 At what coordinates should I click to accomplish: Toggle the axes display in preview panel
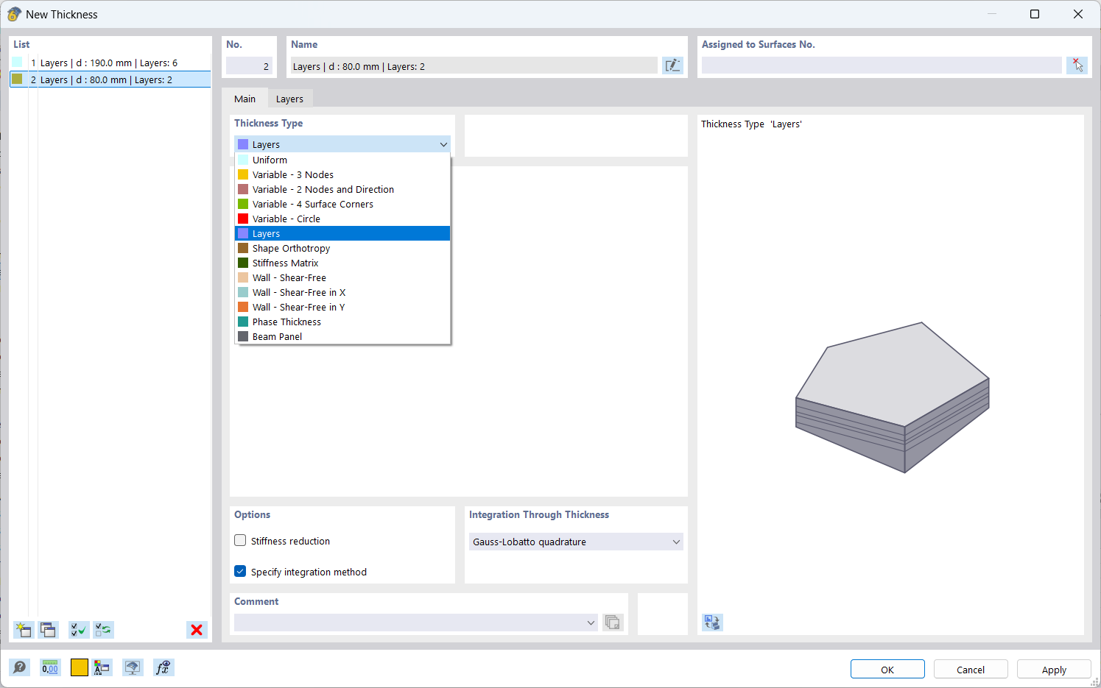click(x=712, y=622)
